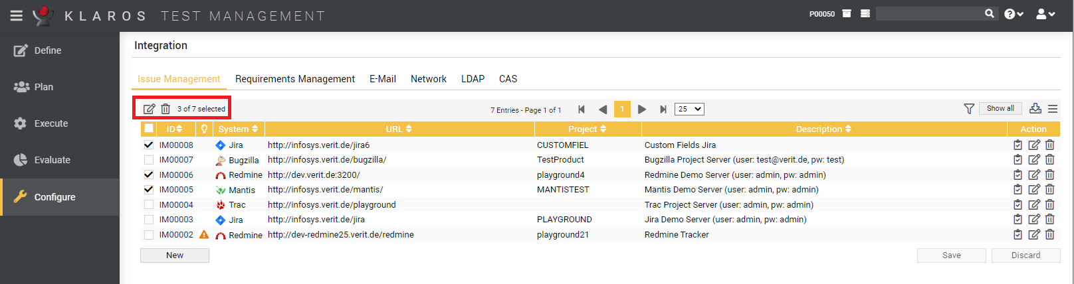This screenshot has height=284, width=1074.
Task: Switch to the Requirements Management tab
Action: pos(295,79)
